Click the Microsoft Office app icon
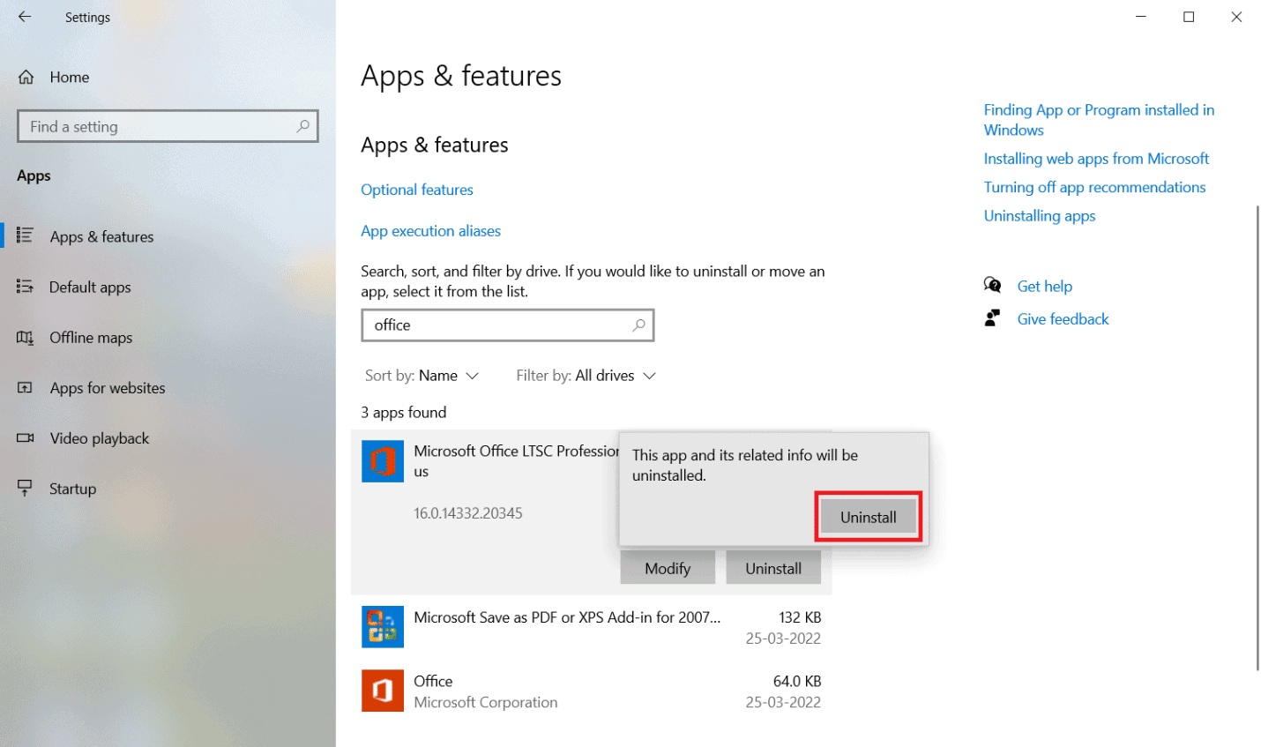This screenshot has height=747, width=1261. (382, 461)
